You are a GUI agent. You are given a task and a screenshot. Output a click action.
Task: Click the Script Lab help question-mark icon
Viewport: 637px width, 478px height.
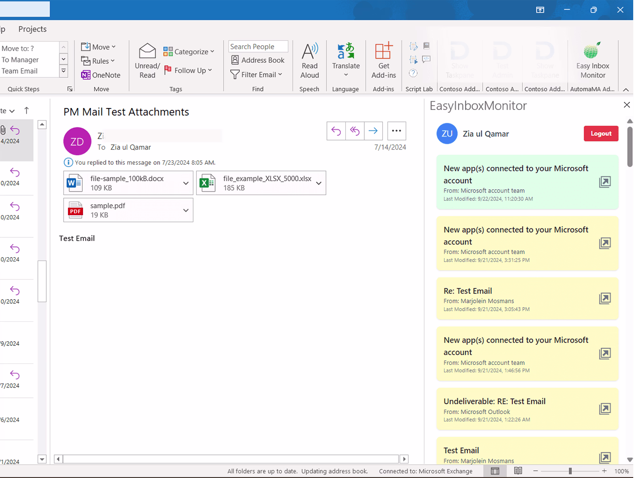[413, 73]
